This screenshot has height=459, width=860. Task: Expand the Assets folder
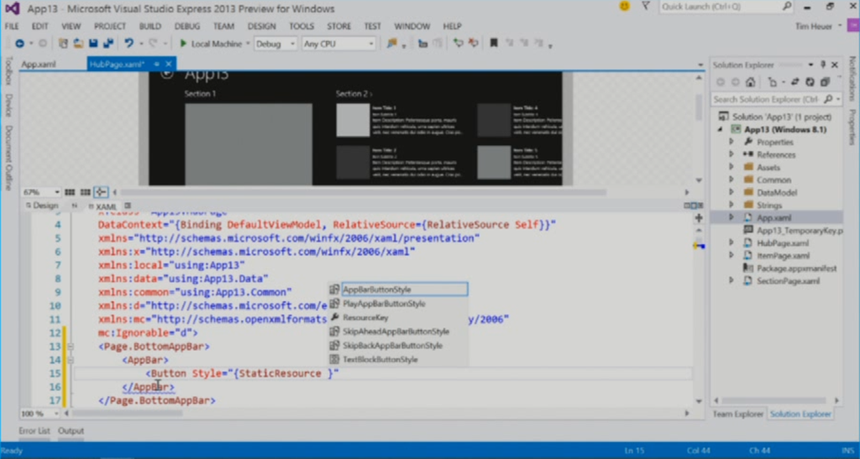pos(732,167)
